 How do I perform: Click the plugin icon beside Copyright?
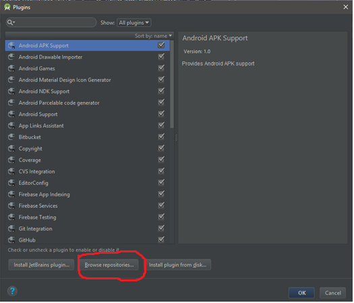coord(11,148)
